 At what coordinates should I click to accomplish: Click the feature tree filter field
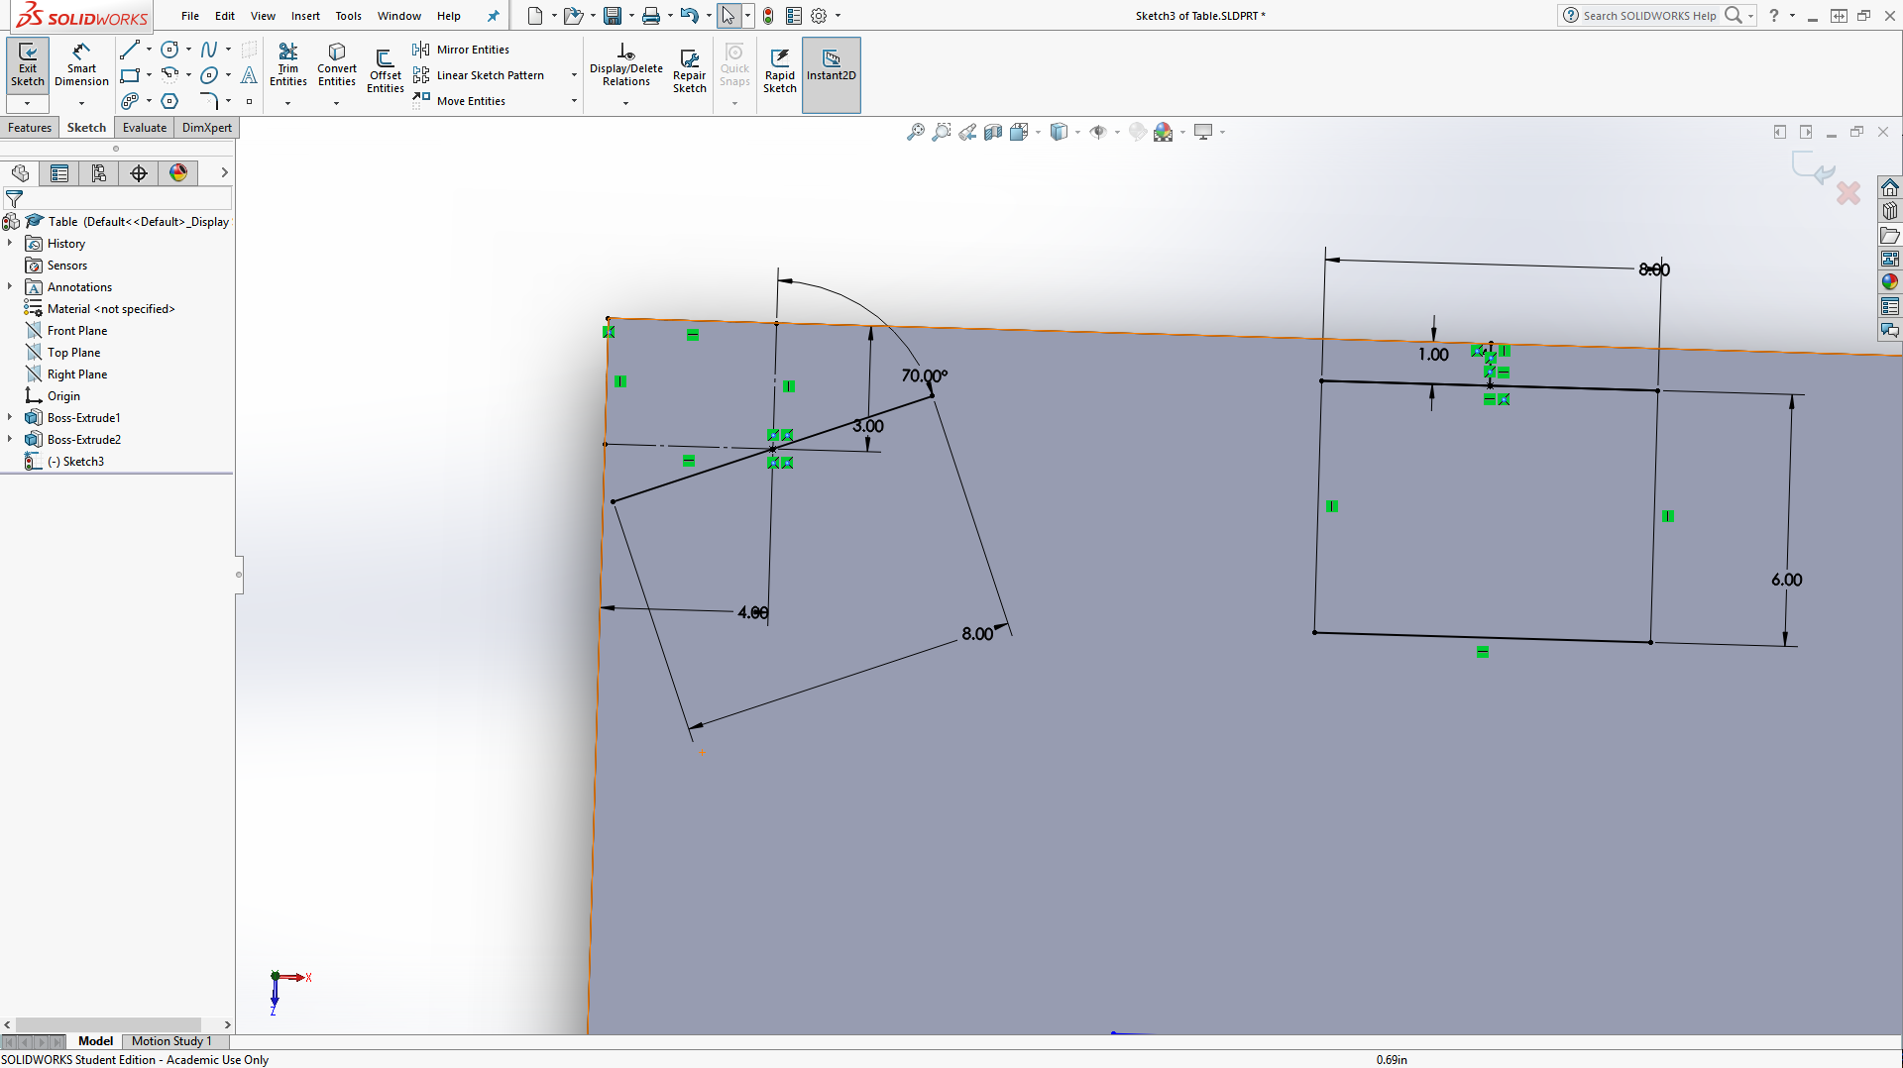tap(117, 199)
